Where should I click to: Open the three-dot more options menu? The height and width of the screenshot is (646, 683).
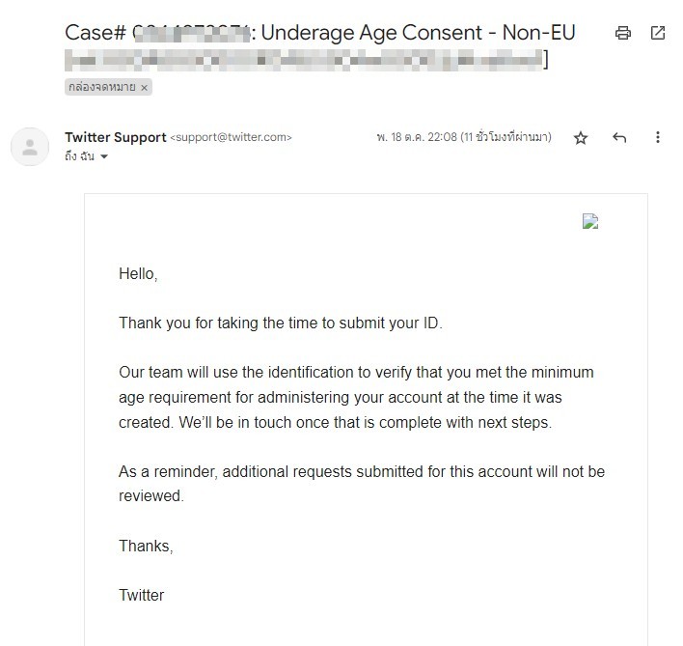click(x=657, y=137)
